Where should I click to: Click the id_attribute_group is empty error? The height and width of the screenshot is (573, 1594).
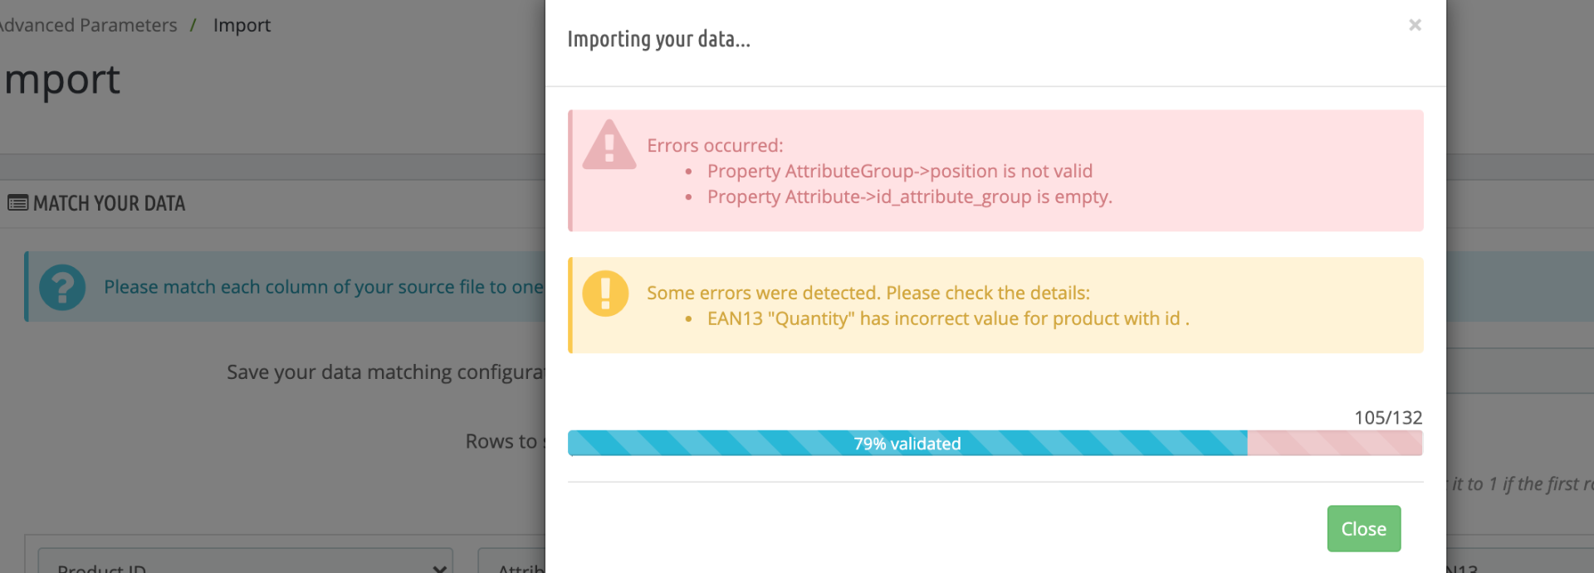909,197
